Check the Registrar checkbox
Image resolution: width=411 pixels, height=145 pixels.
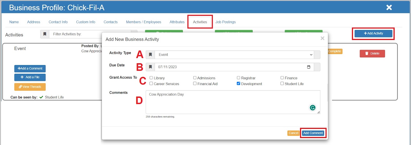(x=238, y=78)
